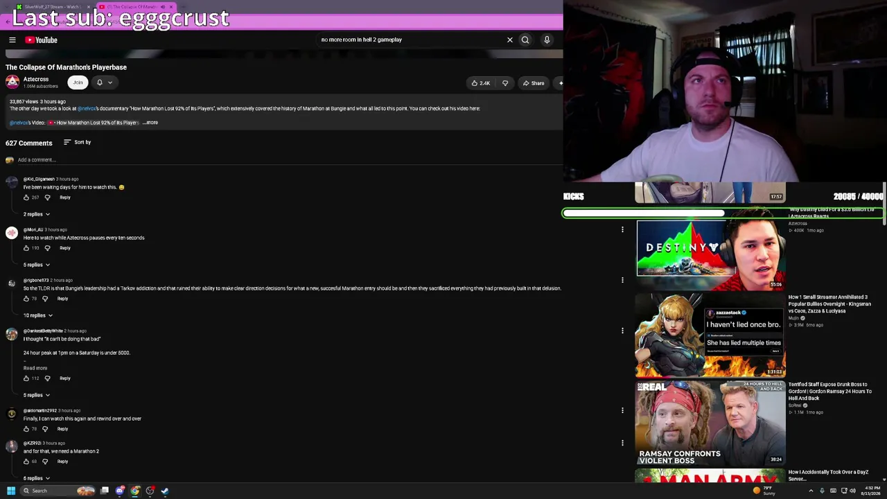Click the magnifier search button
Screen dimensions: 887x499
tap(525, 40)
